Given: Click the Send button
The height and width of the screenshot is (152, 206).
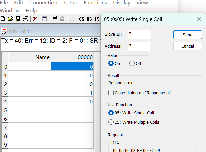Looking at the screenshot, I should (187, 35).
